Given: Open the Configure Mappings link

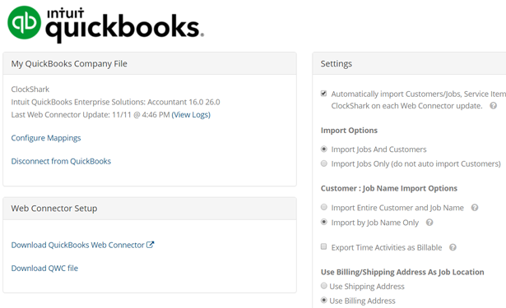Looking at the screenshot, I should pyautogui.click(x=46, y=138).
